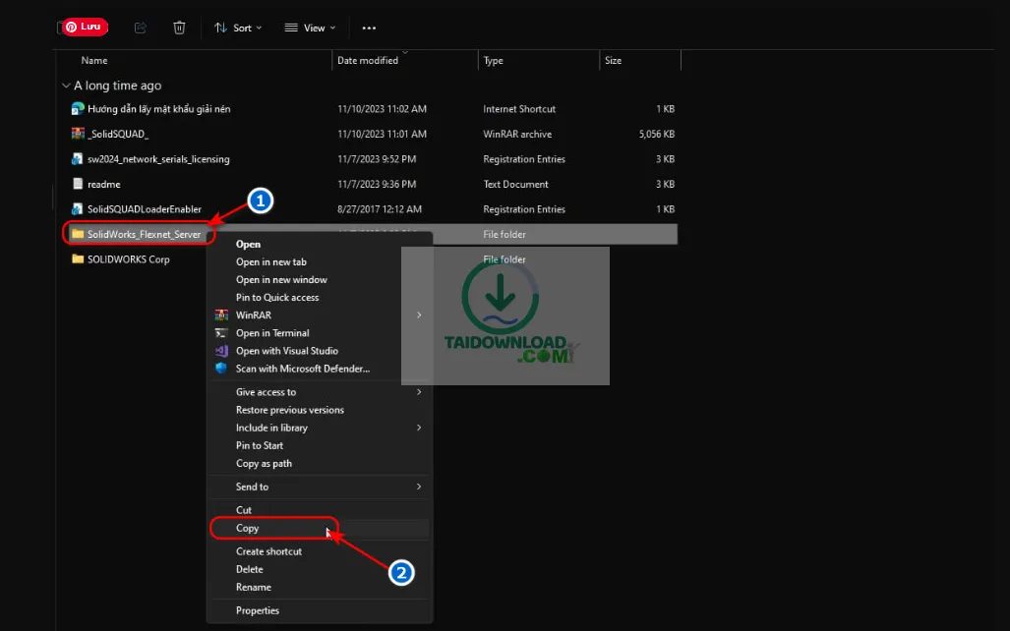Select Copy from the context menu
Viewport: 1010px width, 631px height.
coord(248,528)
